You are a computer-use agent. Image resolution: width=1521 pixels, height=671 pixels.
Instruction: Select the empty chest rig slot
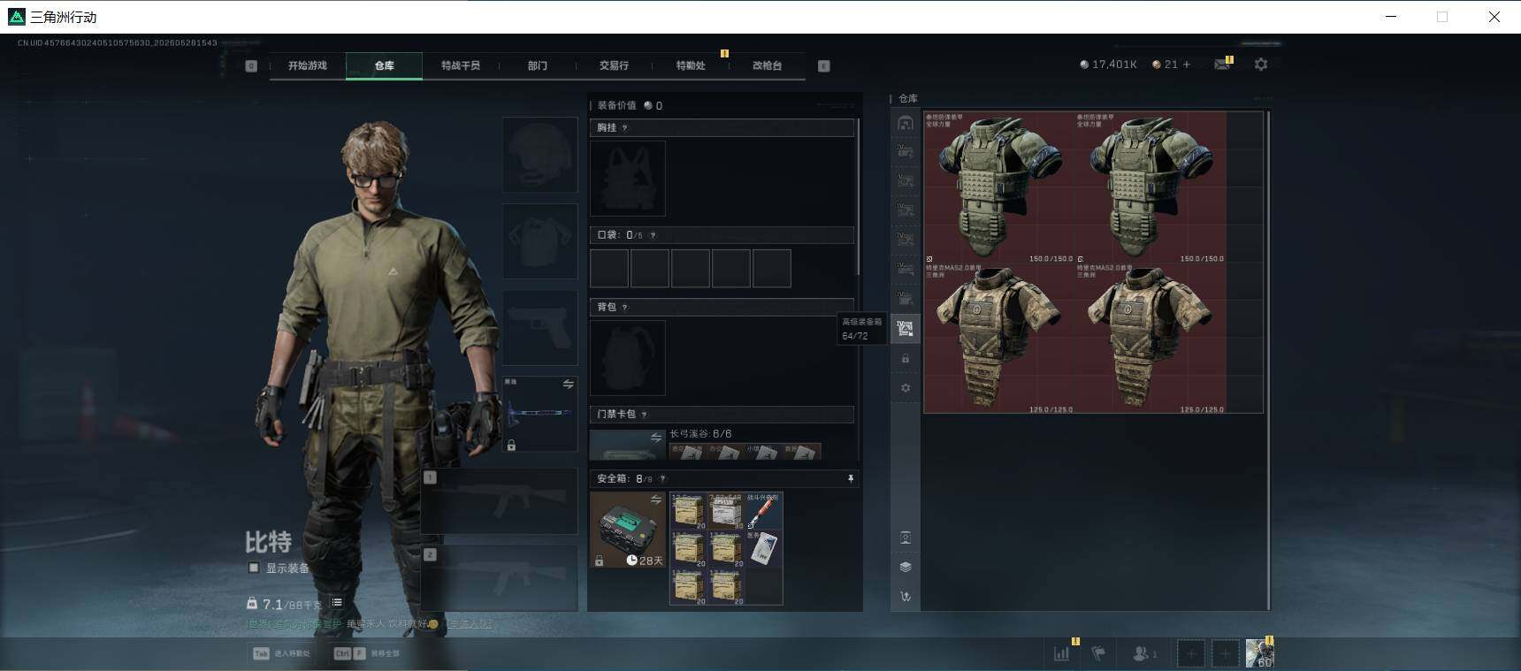coord(628,179)
